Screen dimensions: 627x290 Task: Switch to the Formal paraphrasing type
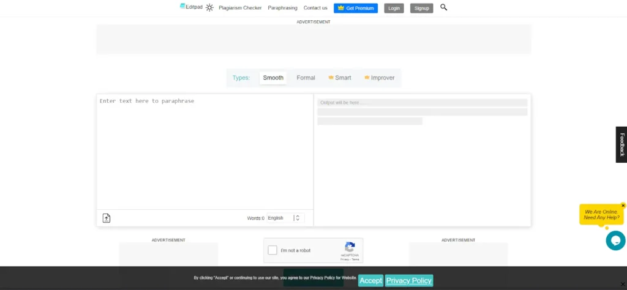(306, 78)
